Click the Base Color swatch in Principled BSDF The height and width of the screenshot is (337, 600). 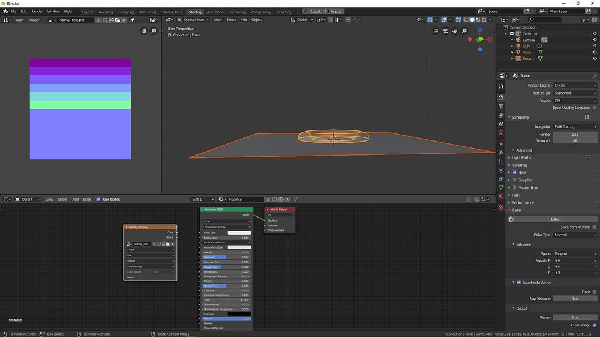pyautogui.click(x=239, y=233)
